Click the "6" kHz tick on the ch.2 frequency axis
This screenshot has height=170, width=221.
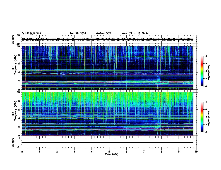tap(20, 110)
